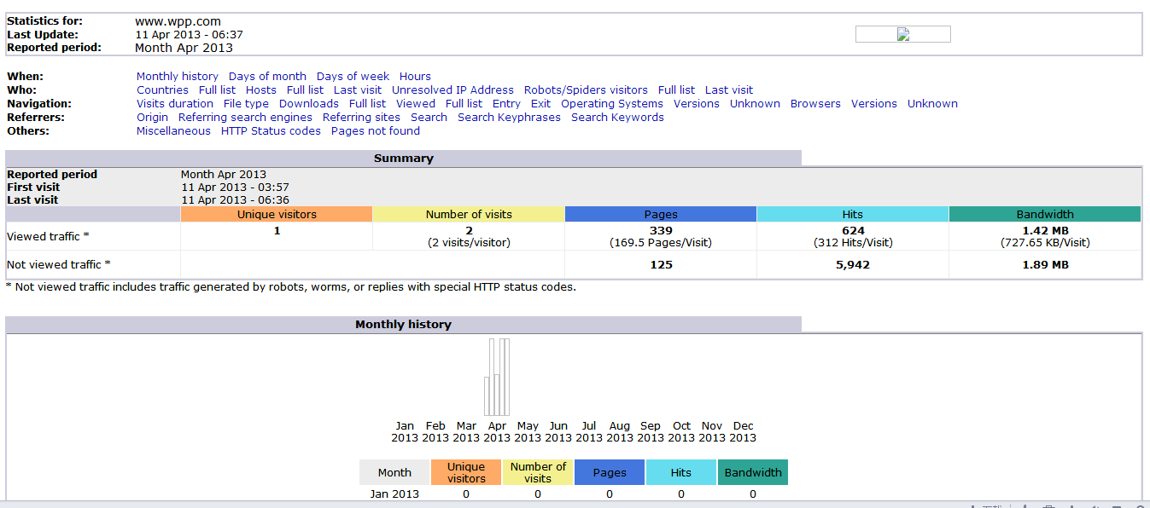Click Number of visits header in Monthly history table
Screen dimensions: 1150x508
click(x=538, y=472)
